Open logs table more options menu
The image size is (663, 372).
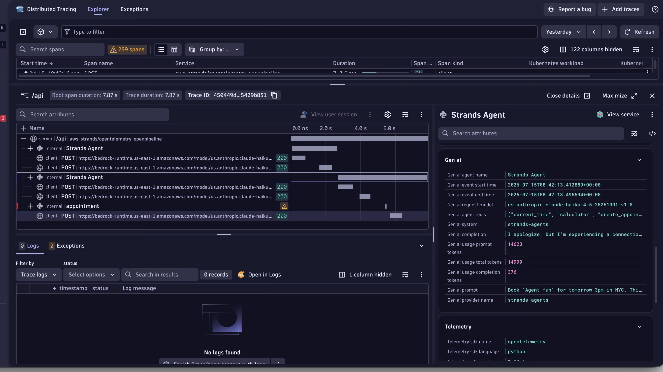point(421,275)
